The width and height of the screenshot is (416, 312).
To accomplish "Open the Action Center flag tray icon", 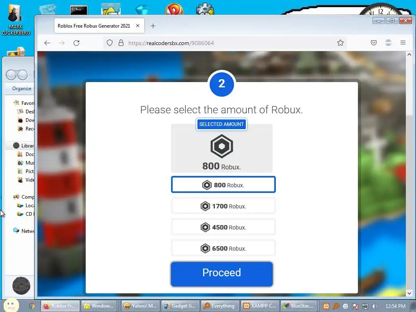I will pyautogui.click(x=355, y=306).
